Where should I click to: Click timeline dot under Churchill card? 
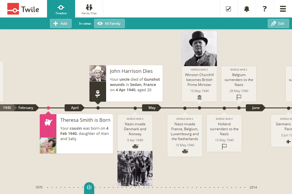199,108
